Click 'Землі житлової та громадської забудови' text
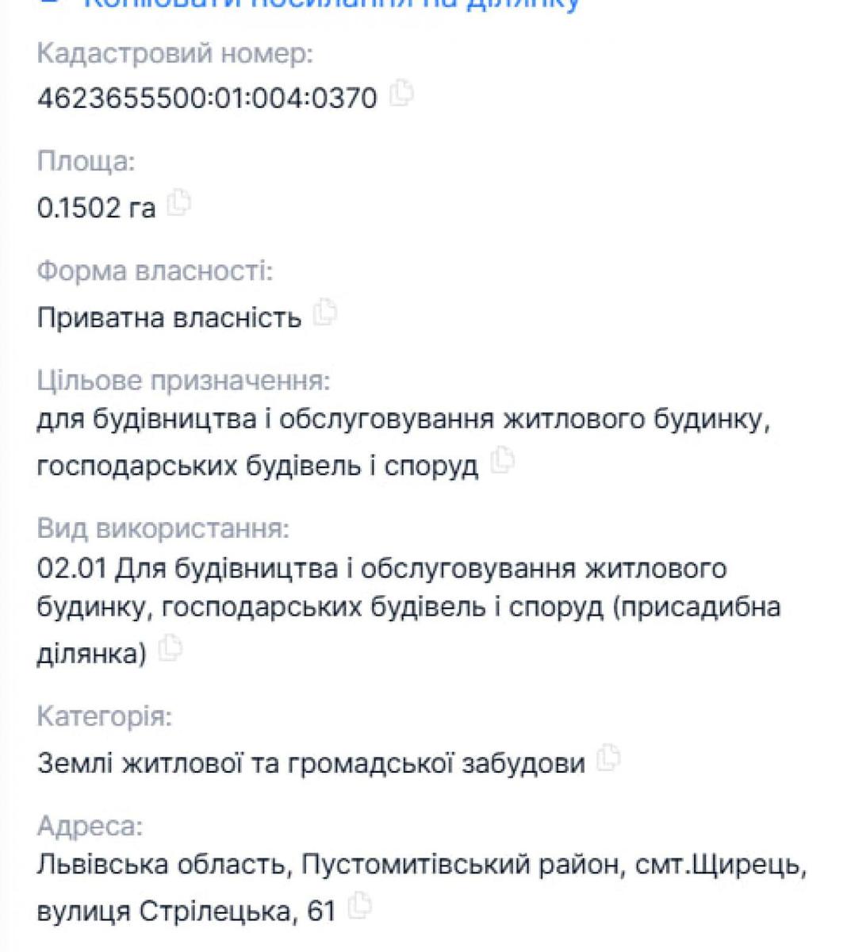The image size is (847, 952). coord(311,763)
